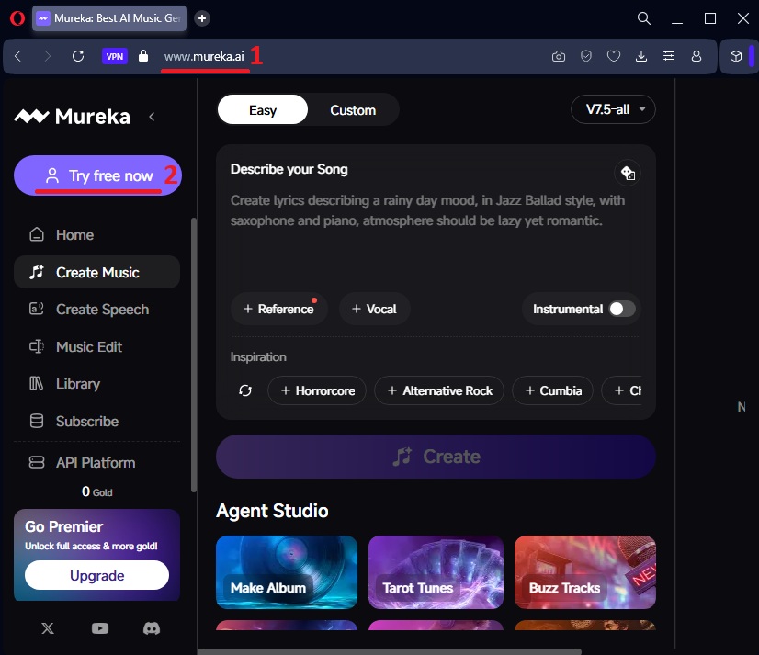Click the horizontal scrollbar at the bottom
Screen dimensions: 759x655
[390, 651]
